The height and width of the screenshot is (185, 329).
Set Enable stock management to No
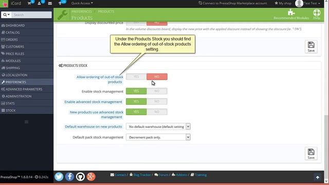(157, 91)
